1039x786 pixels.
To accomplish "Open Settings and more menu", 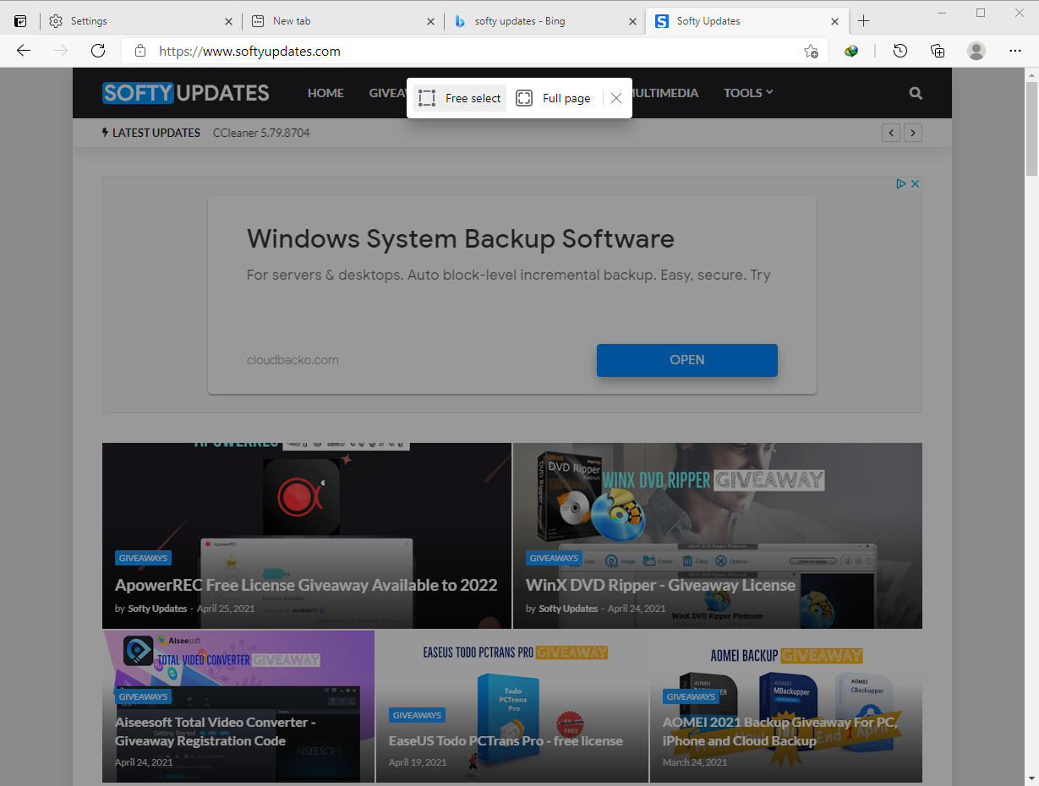I will point(1015,51).
